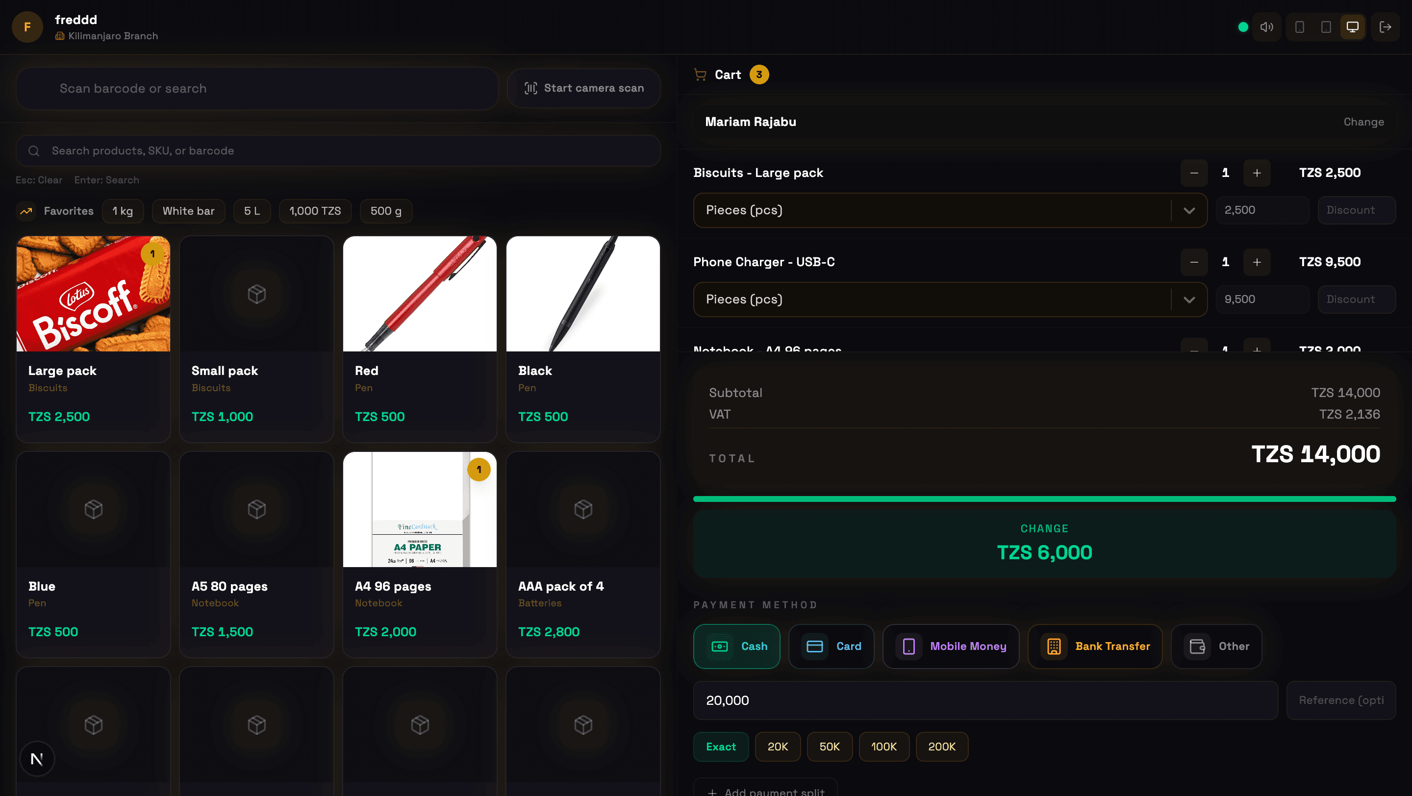This screenshot has width=1412, height=796.
Task: Add Small pack Biscuits product card
Action: pyautogui.click(x=256, y=339)
